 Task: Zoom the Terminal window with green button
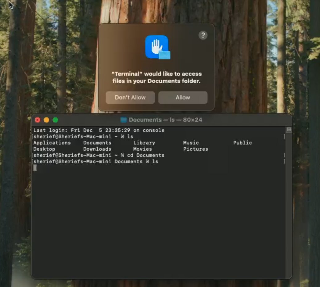(55, 120)
